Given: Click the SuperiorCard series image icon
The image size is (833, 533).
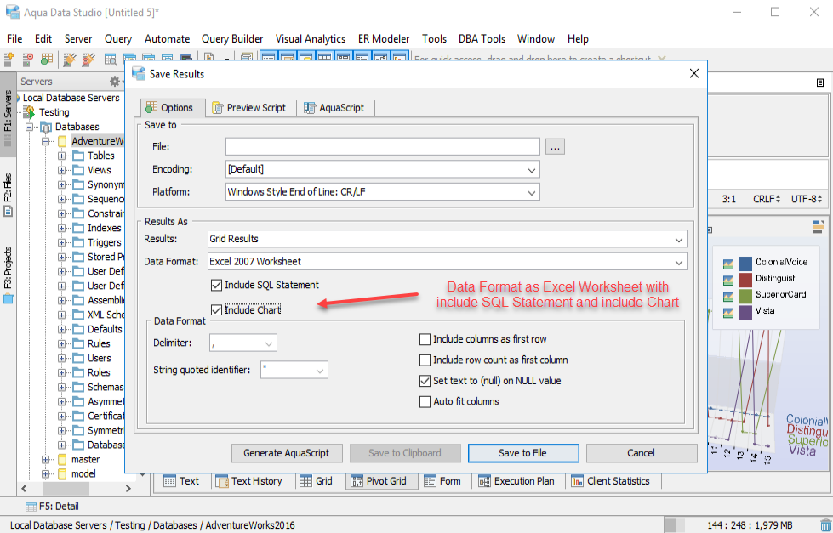Looking at the screenshot, I should pos(728,296).
